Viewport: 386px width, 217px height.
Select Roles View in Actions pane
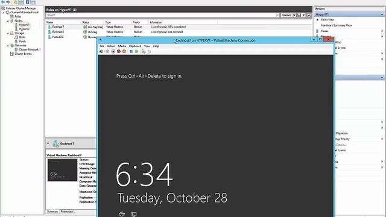point(327,20)
